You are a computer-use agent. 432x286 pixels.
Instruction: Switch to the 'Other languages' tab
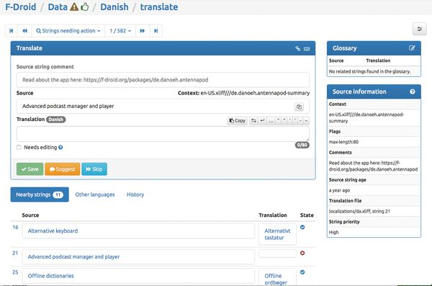[95, 195]
